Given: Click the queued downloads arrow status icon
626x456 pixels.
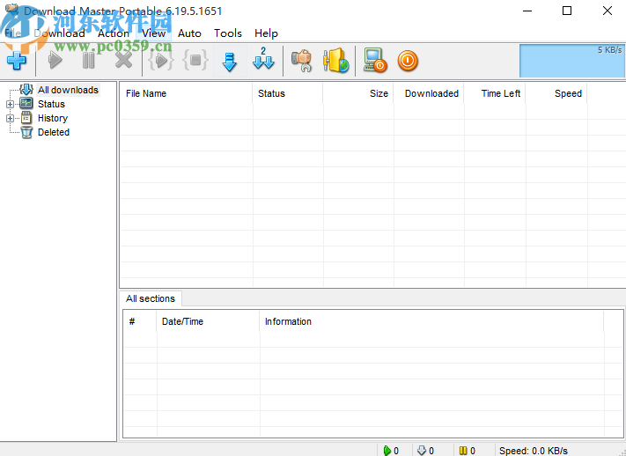Looking at the screenshot, I should 421,451.
